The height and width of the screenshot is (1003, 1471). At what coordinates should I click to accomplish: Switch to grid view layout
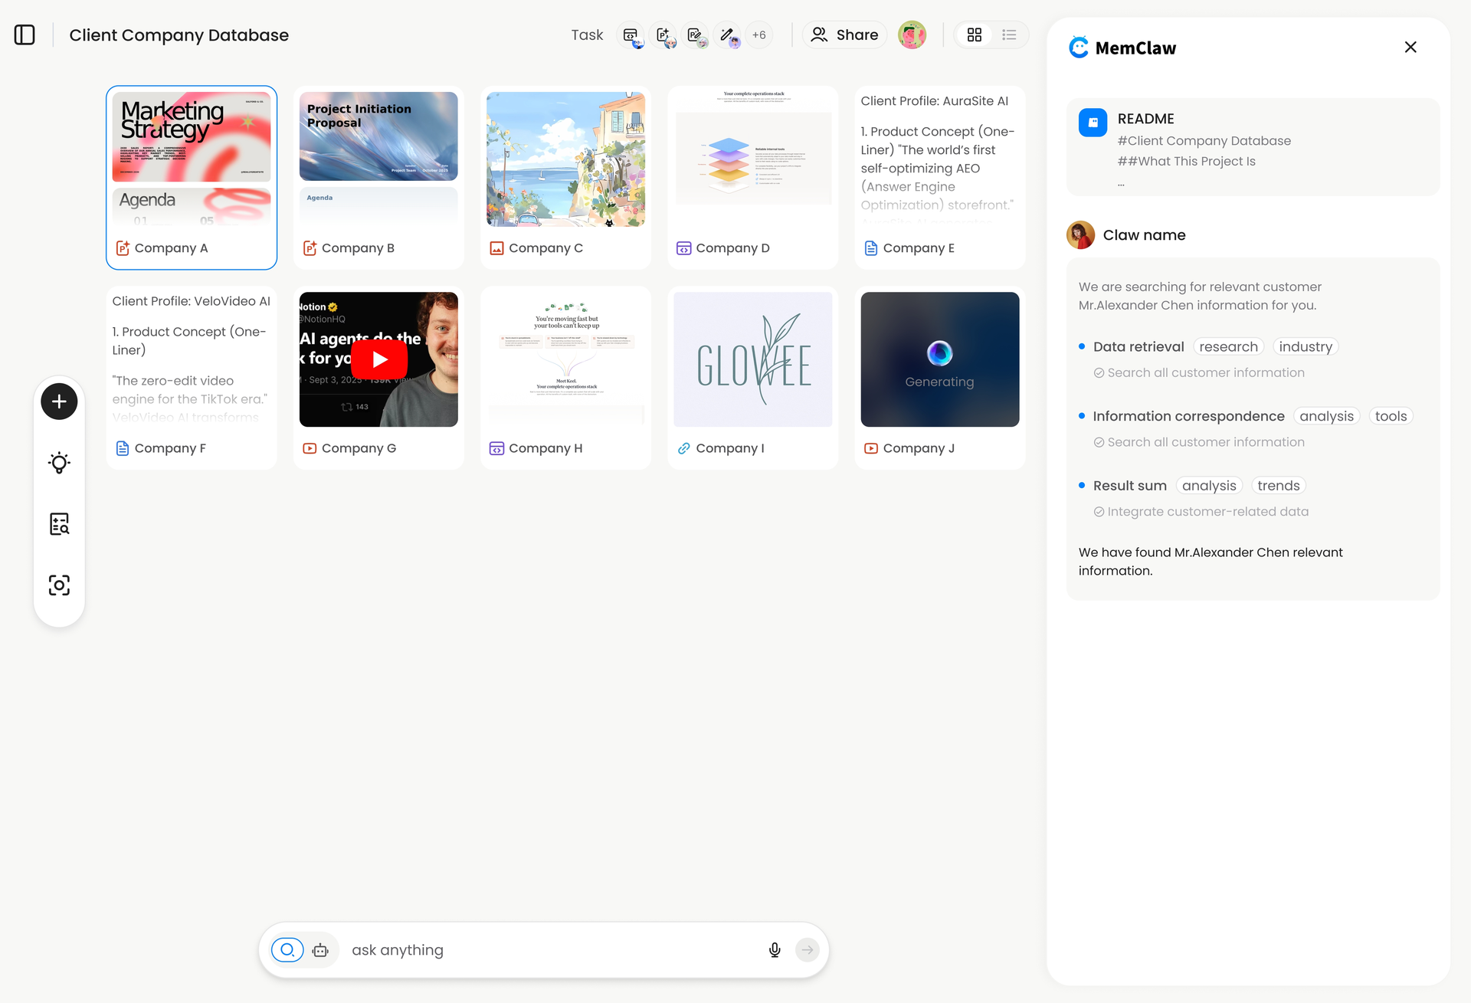(975, 34)
